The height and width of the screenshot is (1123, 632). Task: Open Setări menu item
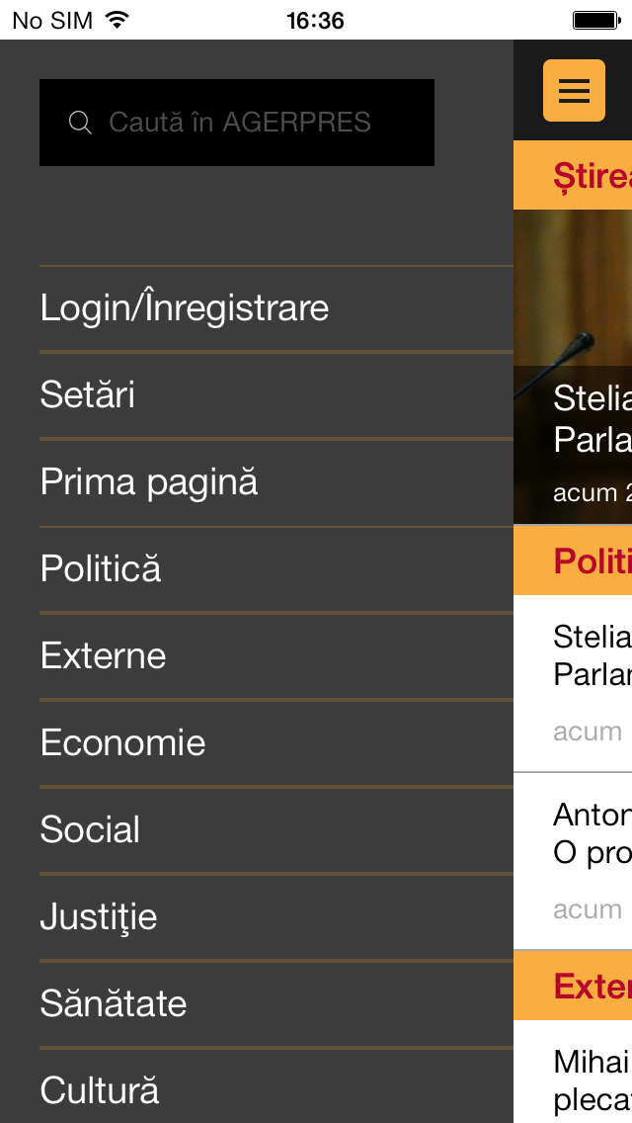coord(276,395)
